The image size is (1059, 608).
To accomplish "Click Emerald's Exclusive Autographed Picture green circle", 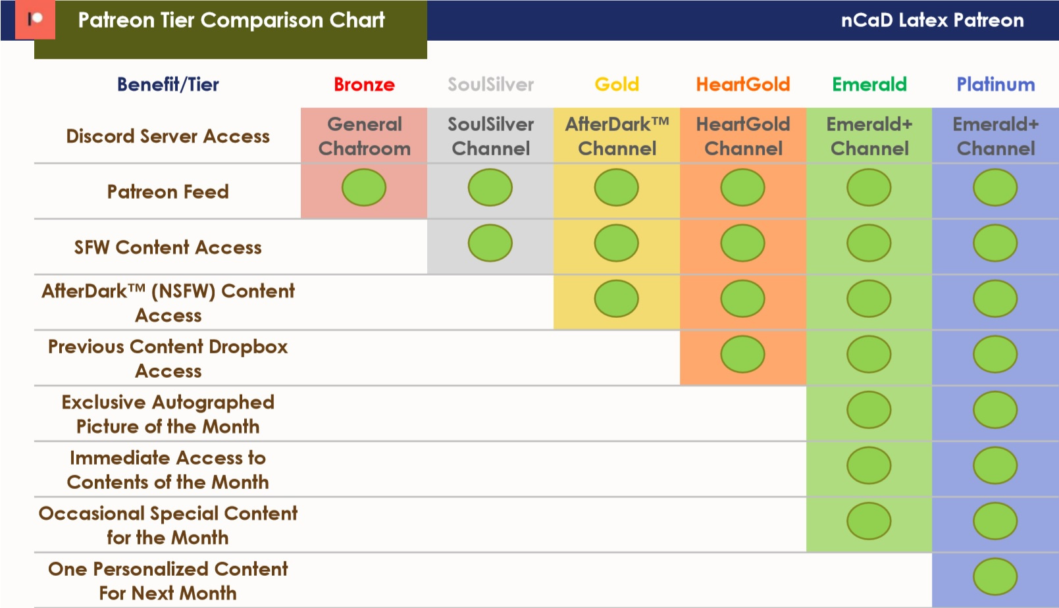I will pyautogui.click(x=869, y=410).
